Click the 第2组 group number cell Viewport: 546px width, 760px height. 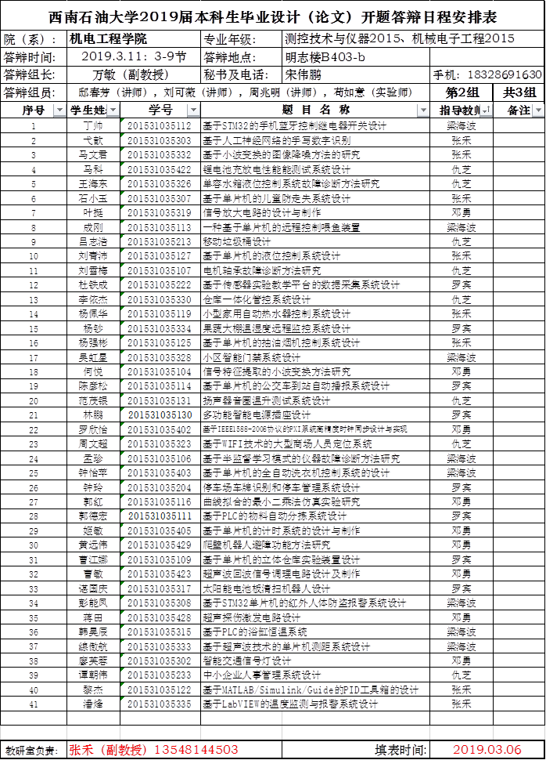(462, 93)
